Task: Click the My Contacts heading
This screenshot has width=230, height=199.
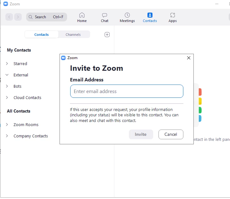Action: coord(19,50)
